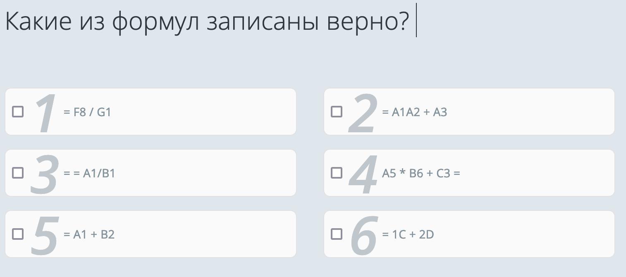
Task: Select the formula text '= A1A2 + A3'
Action: coord(415,112)
